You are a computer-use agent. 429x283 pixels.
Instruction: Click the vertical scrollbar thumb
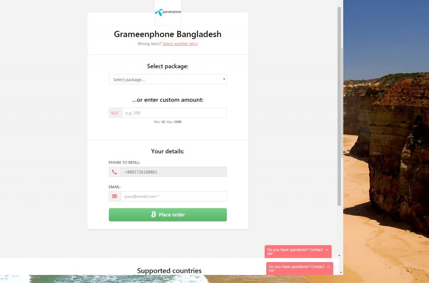[339, 106]
